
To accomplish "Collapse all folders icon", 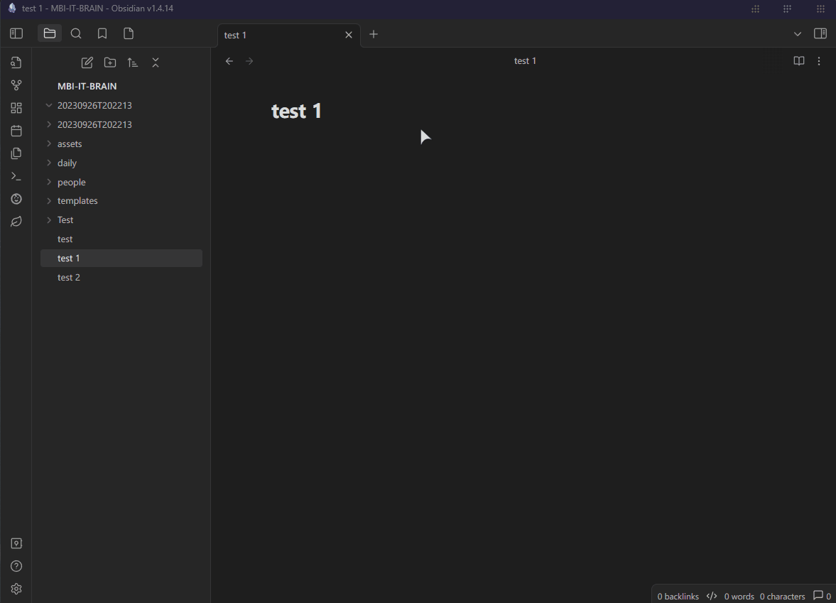I will click(x=156, y=63).
